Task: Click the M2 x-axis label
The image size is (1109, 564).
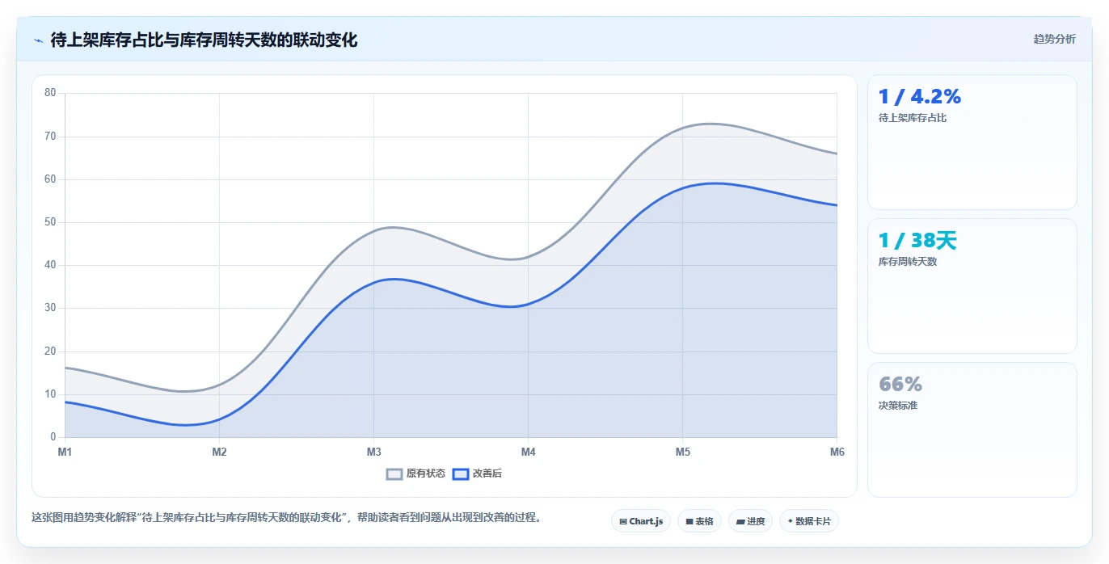Action: (219, 452)
